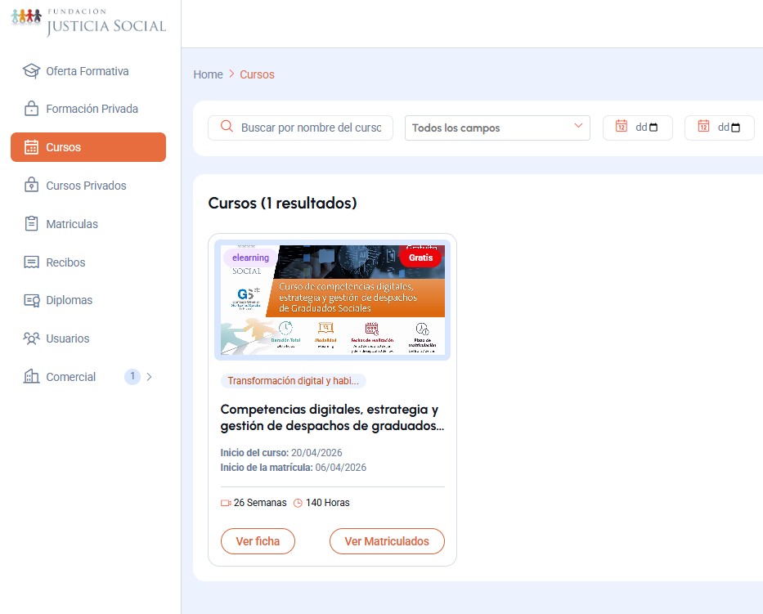Click the first dd date input
The image size is (763, 614).
638,128
